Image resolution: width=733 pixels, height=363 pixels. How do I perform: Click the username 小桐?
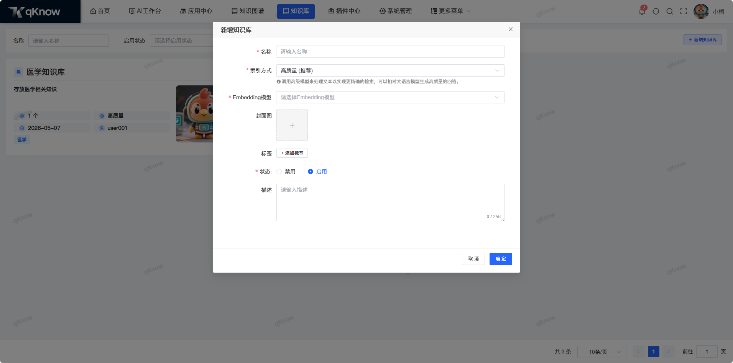coord(718,11)
